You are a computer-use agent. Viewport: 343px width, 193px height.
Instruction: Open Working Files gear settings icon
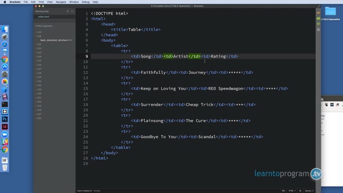point(68,11)
